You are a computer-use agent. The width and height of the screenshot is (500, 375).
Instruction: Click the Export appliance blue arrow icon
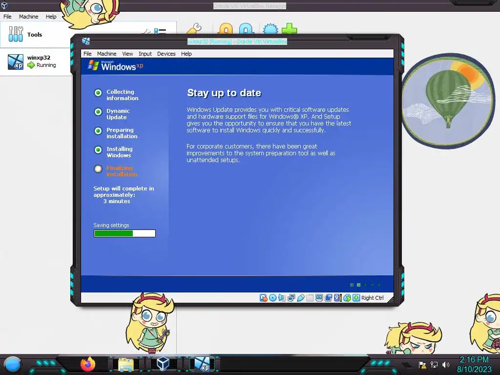point(247,28)
